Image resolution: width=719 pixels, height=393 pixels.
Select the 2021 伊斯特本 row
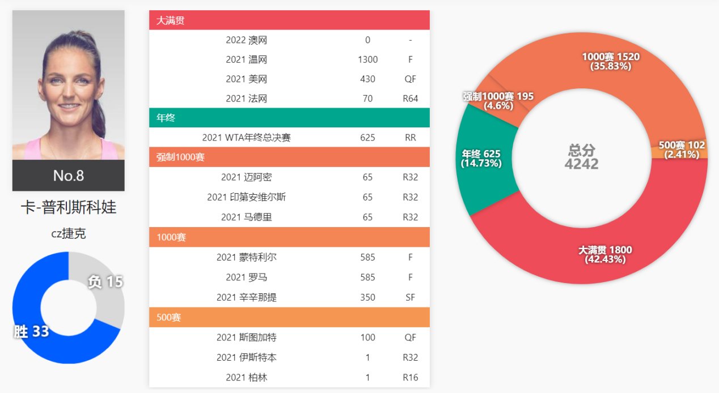(x=289, y=358)
